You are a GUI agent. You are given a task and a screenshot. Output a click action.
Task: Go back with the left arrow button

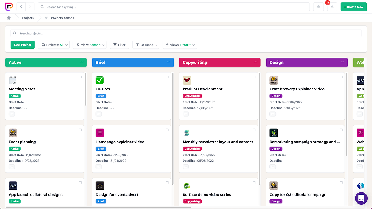point(21,7)
